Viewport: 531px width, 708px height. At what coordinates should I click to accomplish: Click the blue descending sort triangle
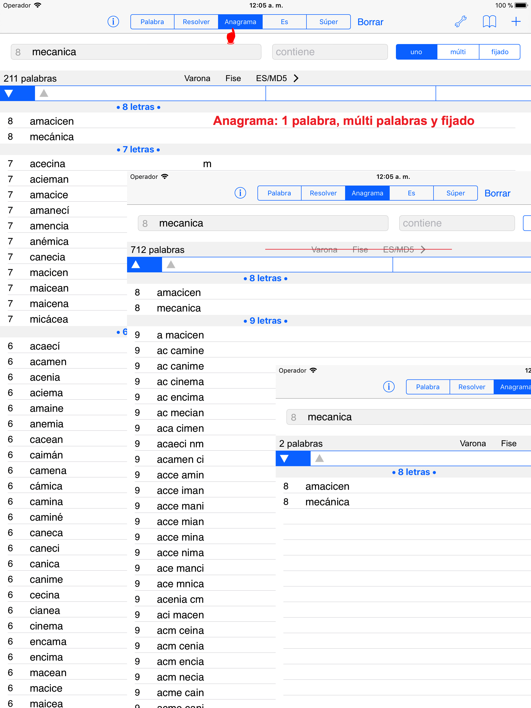pos(9,94)
